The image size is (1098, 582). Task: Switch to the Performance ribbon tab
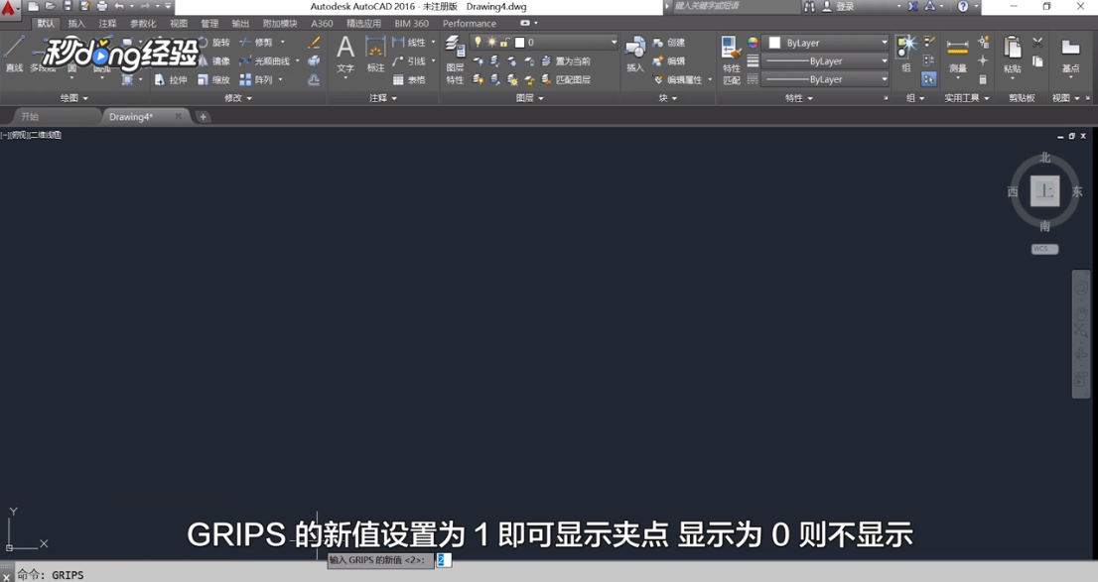[x=470, y=23]
